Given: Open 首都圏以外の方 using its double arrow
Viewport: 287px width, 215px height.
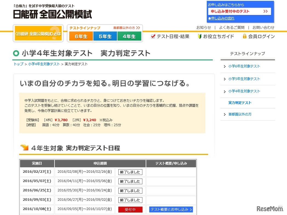Looking at the screenshot, I should [138, 27].
